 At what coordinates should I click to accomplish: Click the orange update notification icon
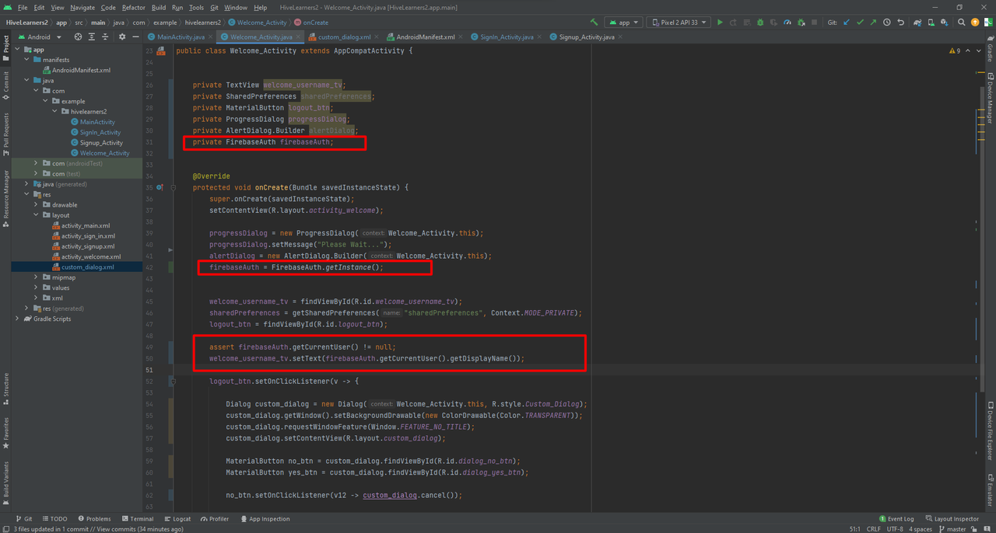tap(975, 23)
